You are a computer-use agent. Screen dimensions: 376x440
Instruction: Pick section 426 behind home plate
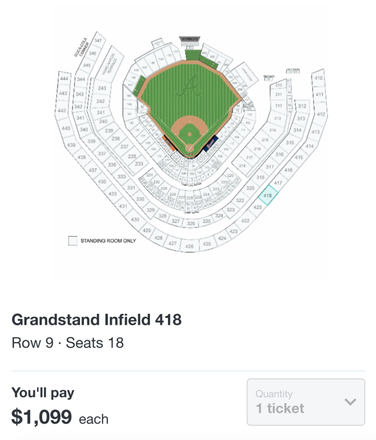point(189,247)
